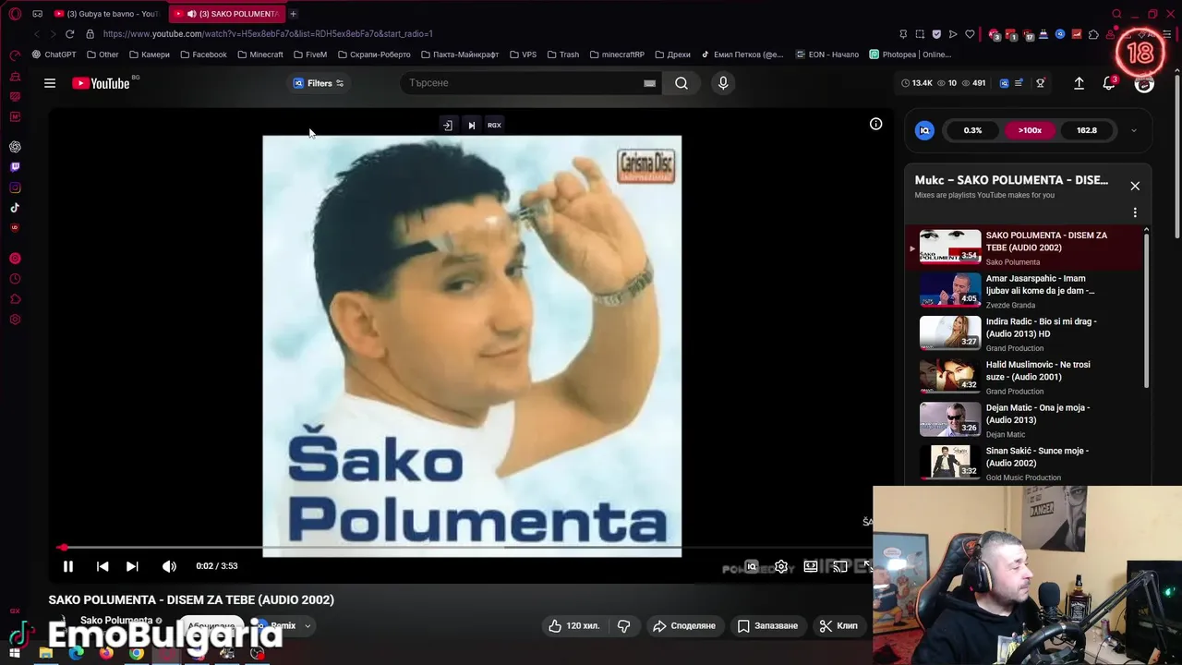Screen dimensions: 1182x665
Task: Take a snapshot using the toolbar capture icon
Action: 920,34
